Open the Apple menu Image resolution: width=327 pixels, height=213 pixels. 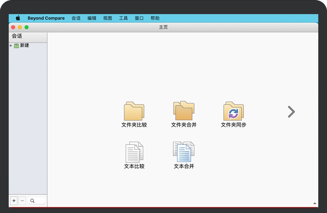coord(18,18)
